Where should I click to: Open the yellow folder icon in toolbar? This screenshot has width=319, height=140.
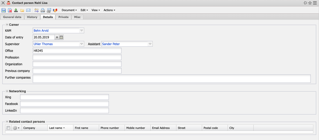[22, 10]
